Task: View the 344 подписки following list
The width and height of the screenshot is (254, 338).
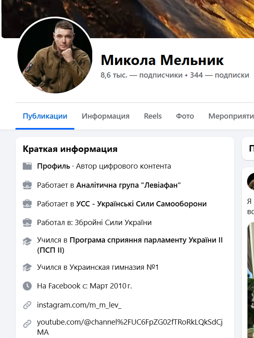Action: click(219, 75)
